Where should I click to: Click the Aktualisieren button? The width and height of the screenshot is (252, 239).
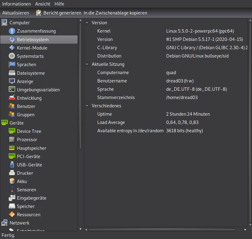16,13
